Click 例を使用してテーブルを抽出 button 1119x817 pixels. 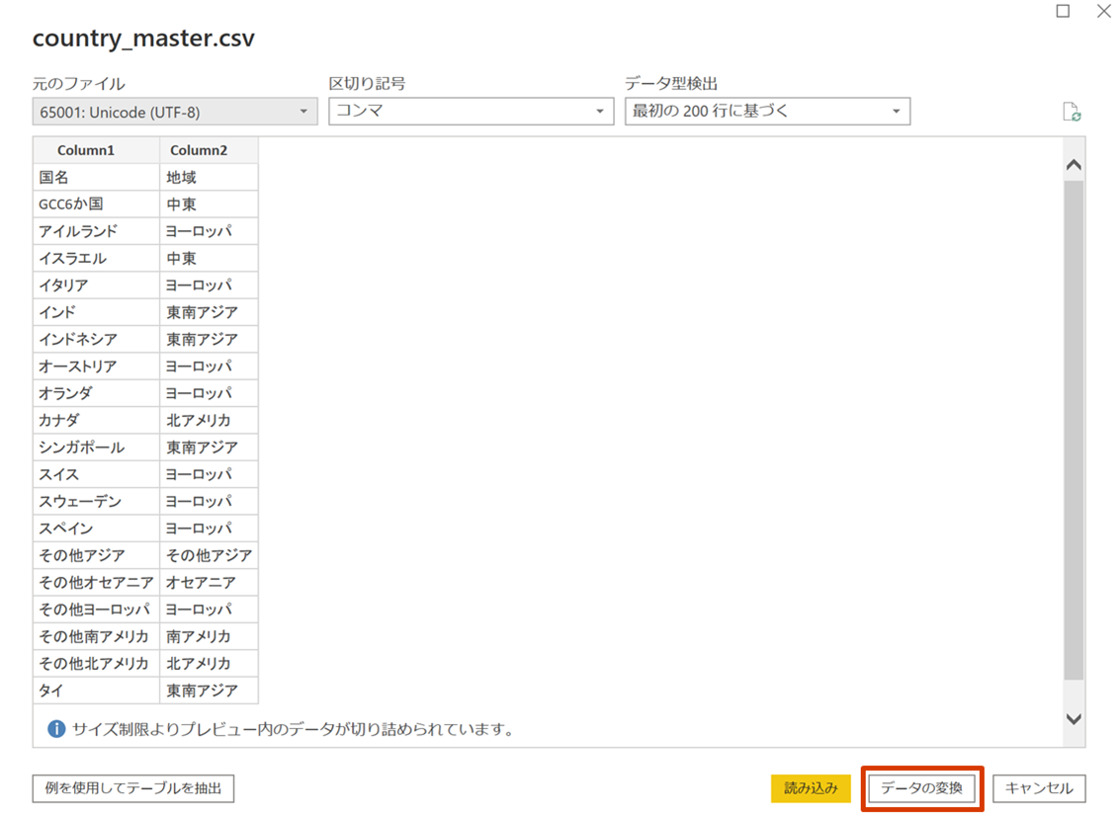pos(133,787)
